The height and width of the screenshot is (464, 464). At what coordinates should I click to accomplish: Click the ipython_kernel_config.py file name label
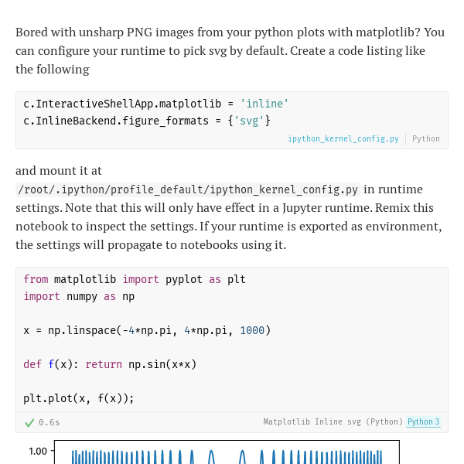343,139
